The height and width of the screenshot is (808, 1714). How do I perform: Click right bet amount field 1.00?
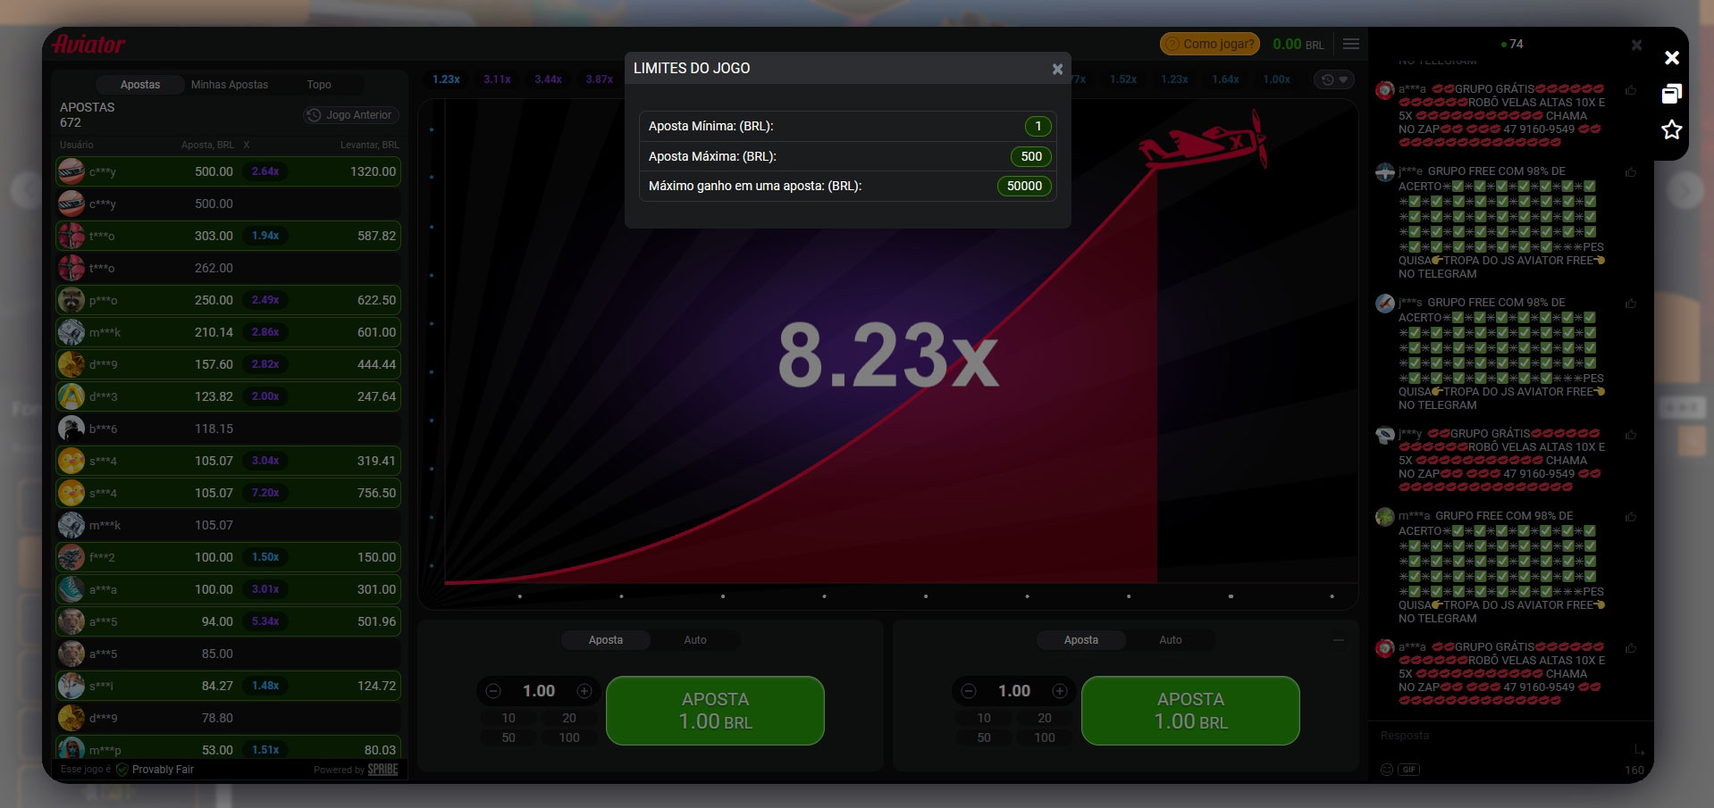1014,691
